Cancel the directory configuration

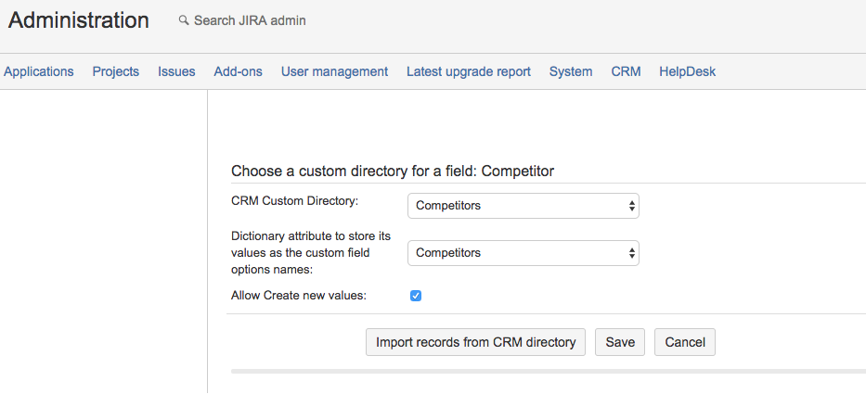(x=685, y=342)
